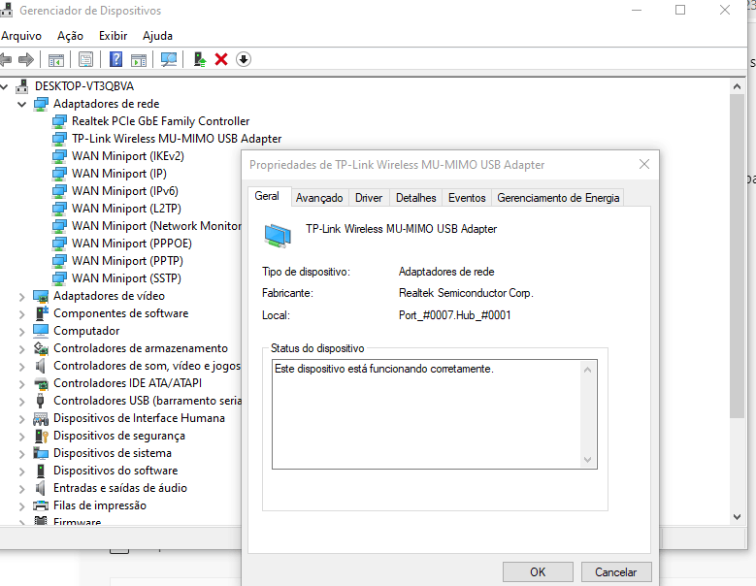
Task: Click the WAN Miniport (IKEv2) icon
Action: [59, 156]
